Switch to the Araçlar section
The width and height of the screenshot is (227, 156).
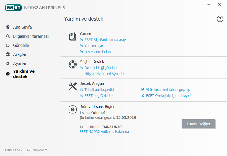pyautogui.click(x=19, y=54)
